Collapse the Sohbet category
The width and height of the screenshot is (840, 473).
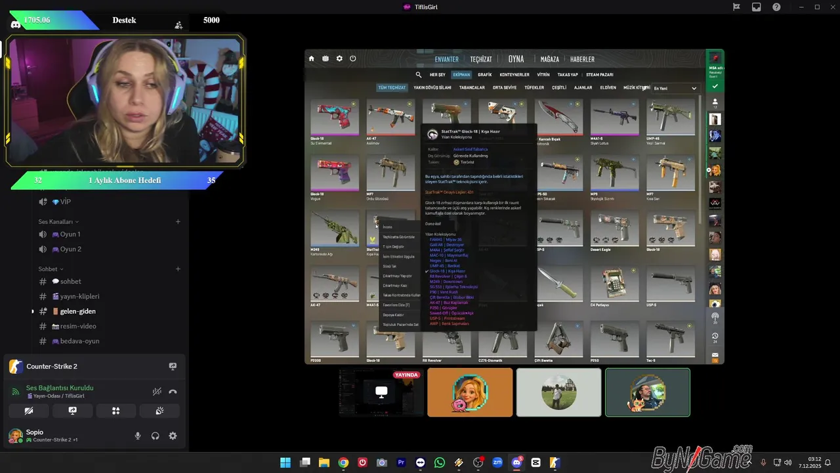click(51, 269)
